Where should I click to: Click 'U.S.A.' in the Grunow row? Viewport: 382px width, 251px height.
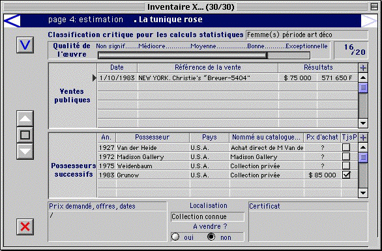click(199, 175)
